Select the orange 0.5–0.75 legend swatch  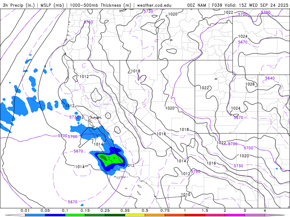(x=155, y=215)
